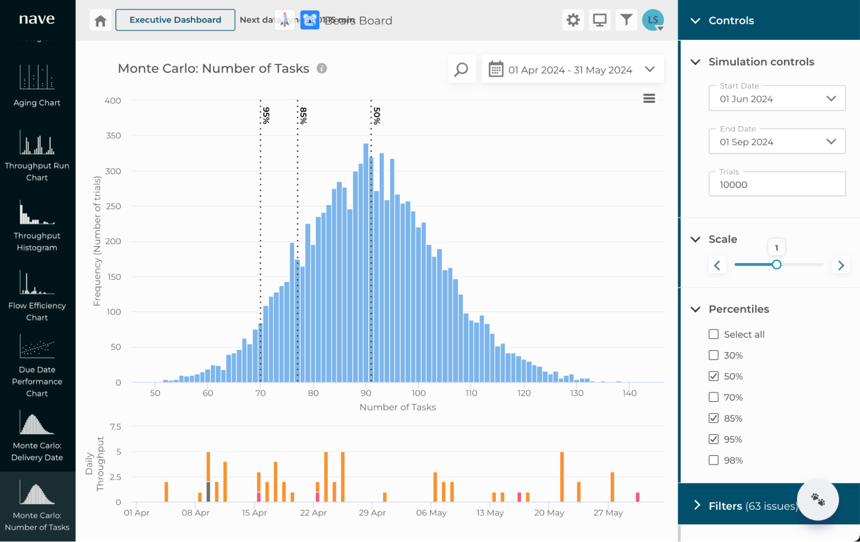The image size is (860, 542).
Task: Open the Throughput Histogram view
Action: click(37, 226)
